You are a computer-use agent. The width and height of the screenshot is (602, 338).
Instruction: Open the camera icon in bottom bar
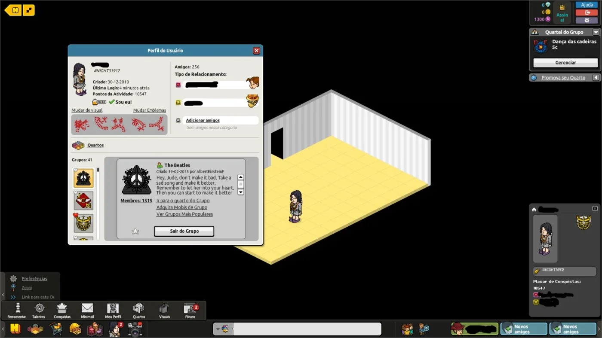click(135, 329)
